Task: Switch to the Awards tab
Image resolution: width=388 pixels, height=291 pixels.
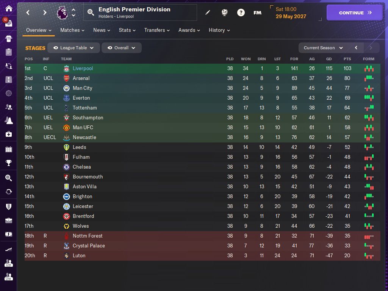Action: coord(189,30)
